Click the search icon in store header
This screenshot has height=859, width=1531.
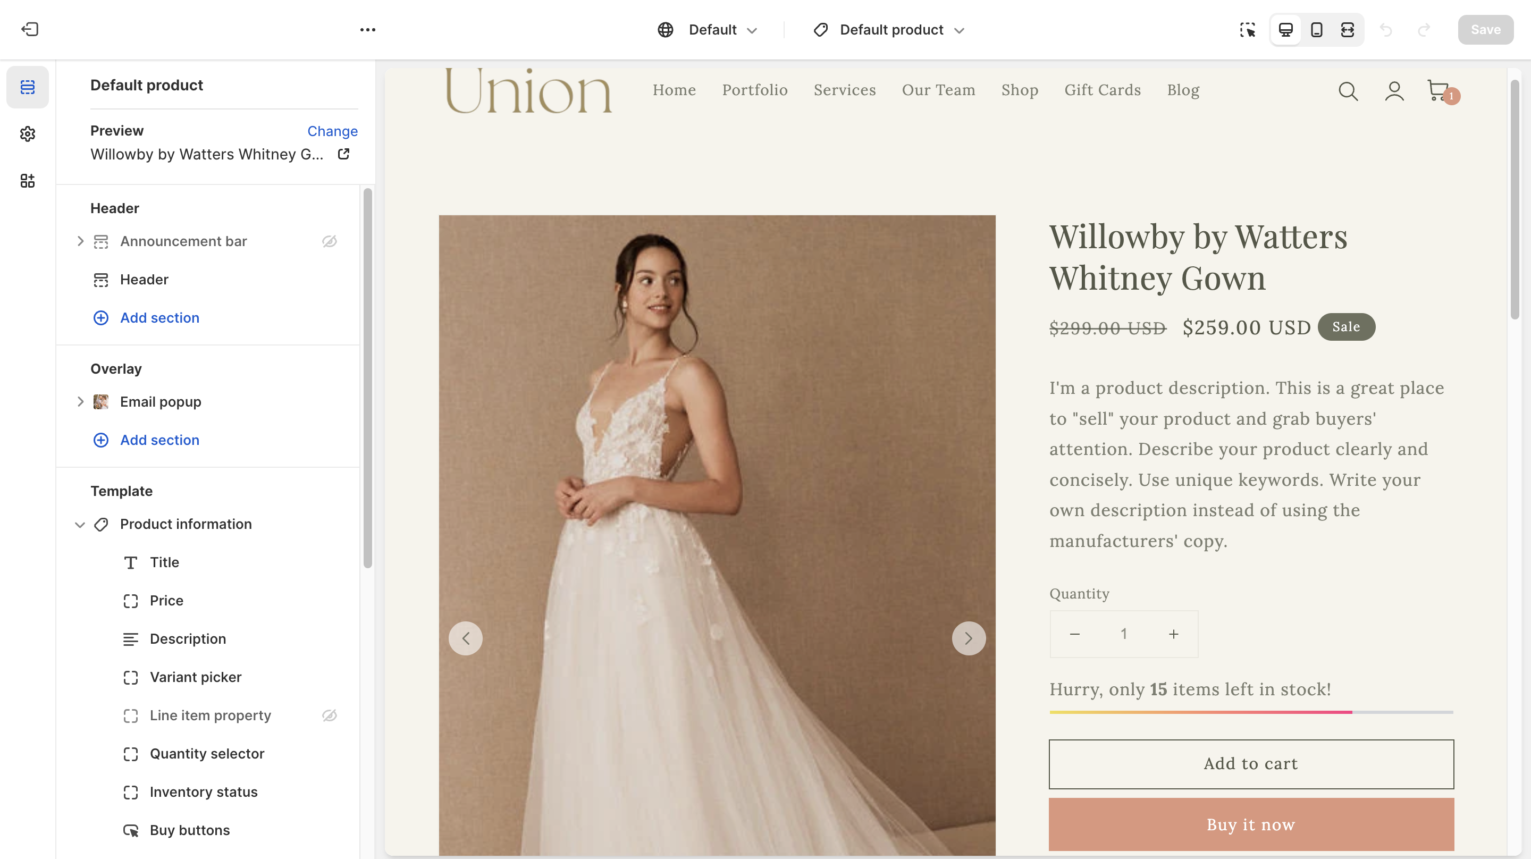click(1348, 91)
